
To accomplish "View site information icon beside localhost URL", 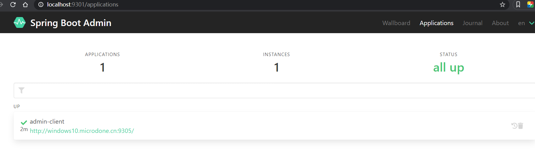I will click(41, 5).
